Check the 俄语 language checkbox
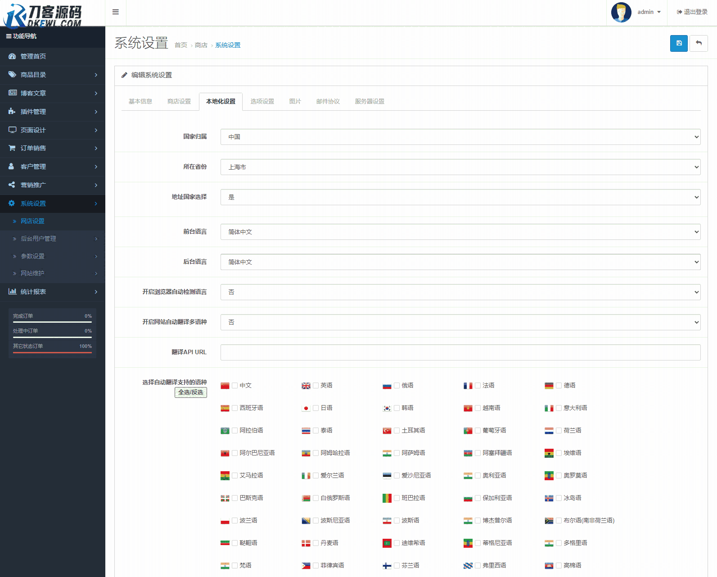717x577 pixels. pos(397,386)
